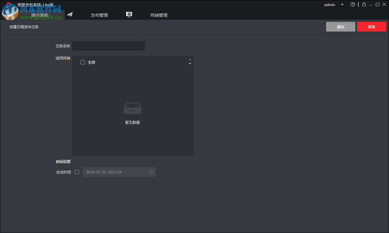389x233 pixels.
Task: Open the 发布管理 menu
Action: pos(99,15)
